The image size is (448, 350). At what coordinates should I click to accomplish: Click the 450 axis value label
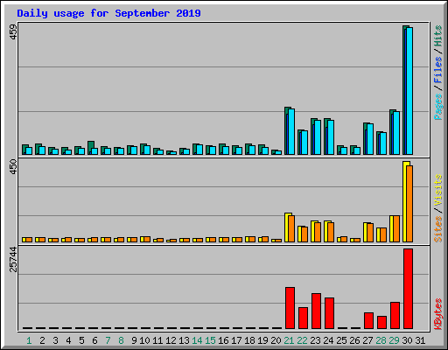[13, 167]
